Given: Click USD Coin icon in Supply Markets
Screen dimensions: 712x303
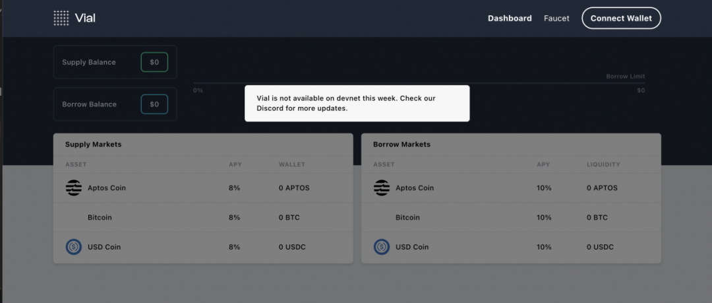Looking at the screenshot, I should pyautogui.click(x=74, y=247).
